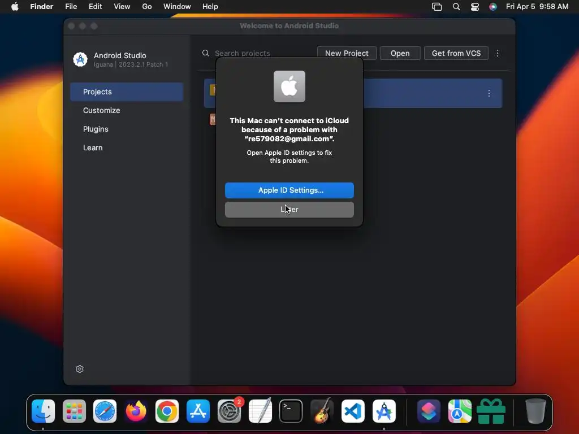Click the selected project's yellow icon
The image size is (579, 434).
[x=213, y=90]
